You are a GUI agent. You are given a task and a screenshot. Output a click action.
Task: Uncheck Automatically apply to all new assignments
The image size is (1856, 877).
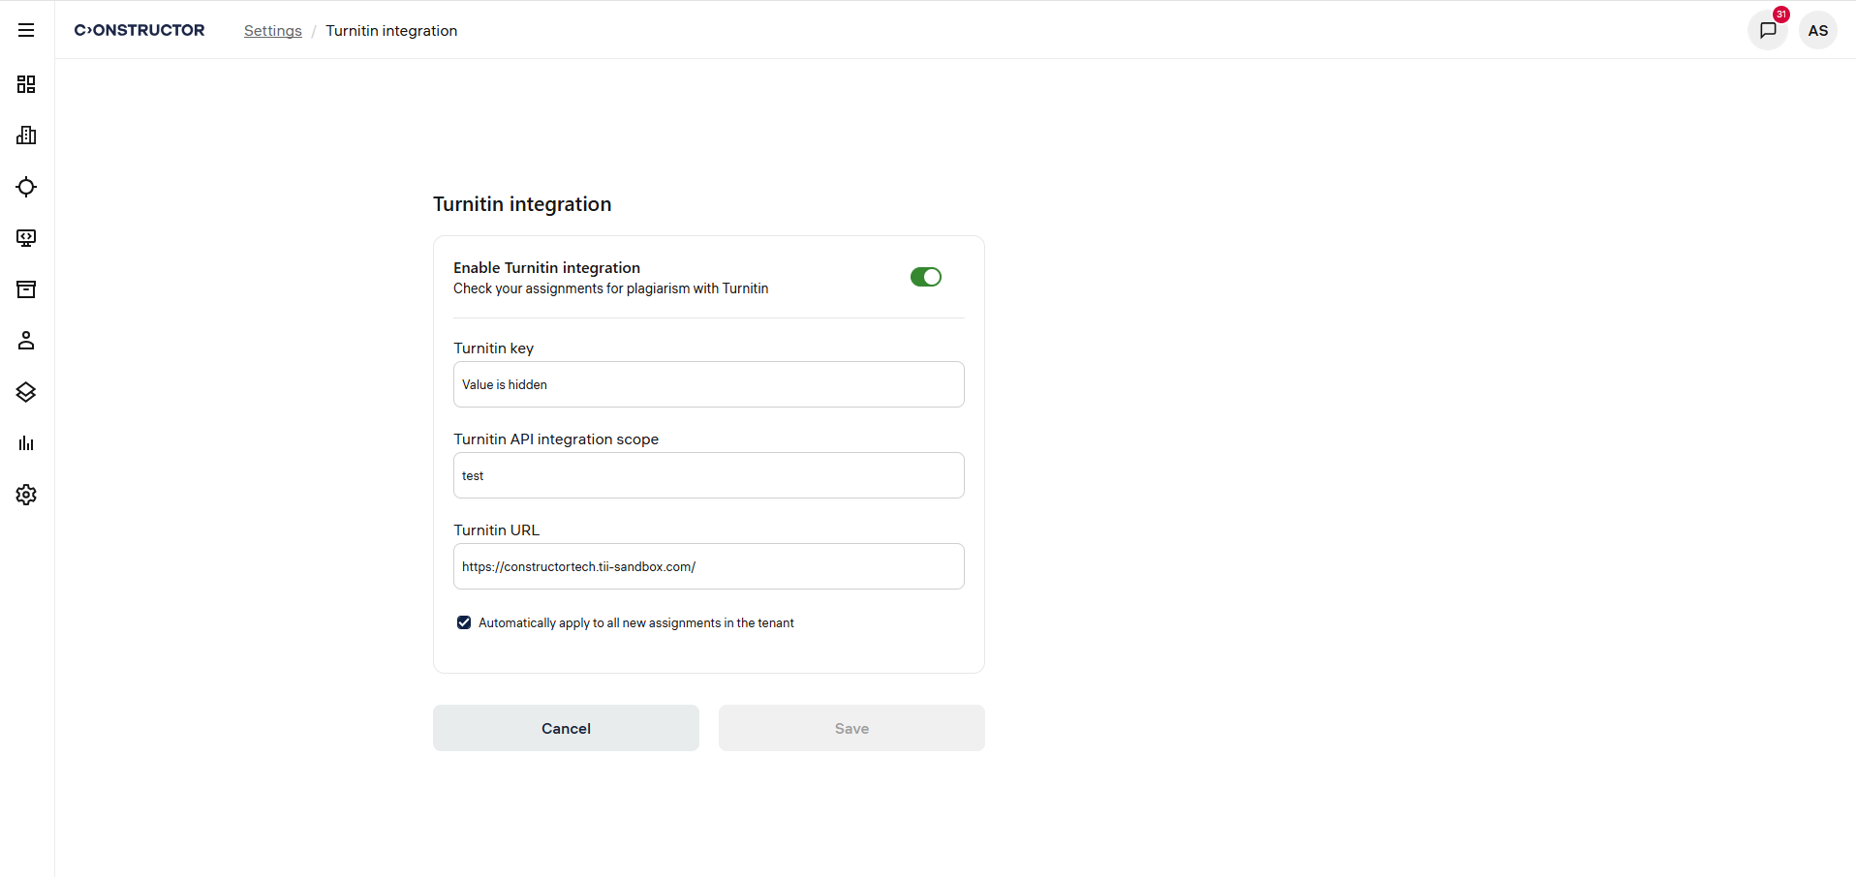(464, 622)
